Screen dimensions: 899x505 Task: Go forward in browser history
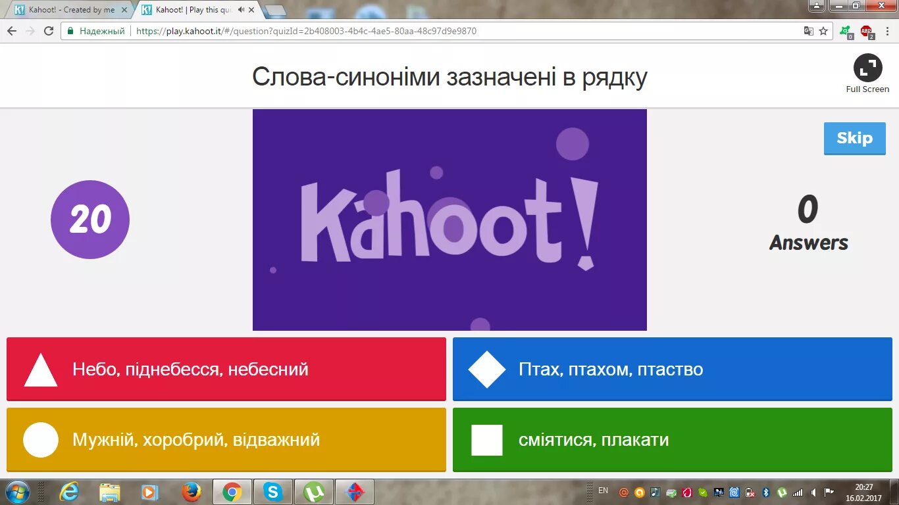click(x=30, y=31)
